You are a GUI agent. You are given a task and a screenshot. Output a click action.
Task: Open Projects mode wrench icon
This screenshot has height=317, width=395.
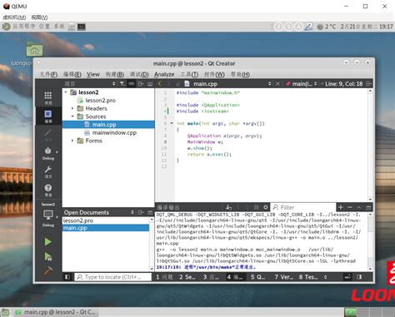(x=48, y=171)
